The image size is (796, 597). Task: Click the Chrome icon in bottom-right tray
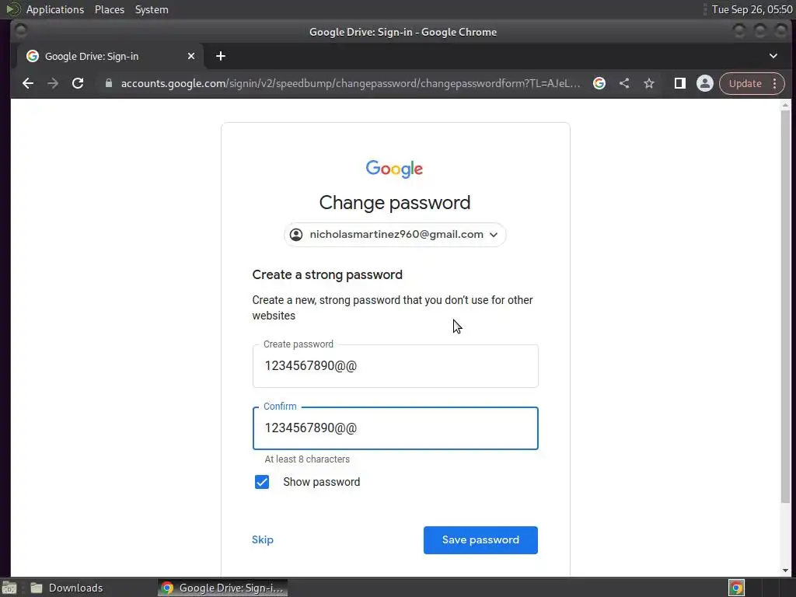736,588
